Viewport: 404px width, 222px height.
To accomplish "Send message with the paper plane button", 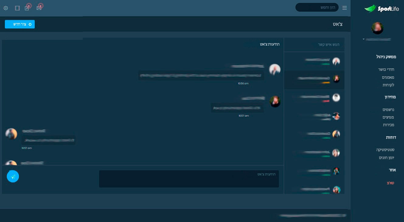I will coord(13,176).
